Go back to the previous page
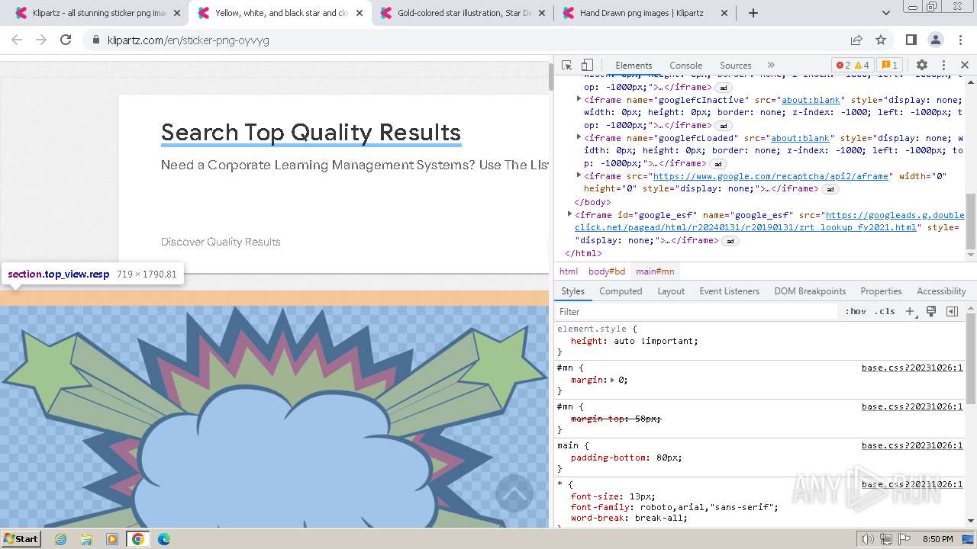Screen dimensions: 977x549 (x=17, y=40)
